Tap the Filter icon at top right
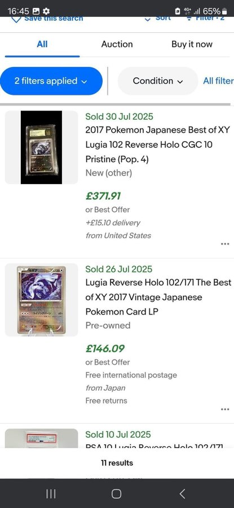The height and width of the screenshot is (508, 234). pyautogui.click(x=189, y=18)
